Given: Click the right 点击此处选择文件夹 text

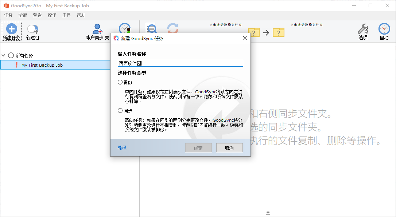Looking at the screenshot, I should pos(306,25).
